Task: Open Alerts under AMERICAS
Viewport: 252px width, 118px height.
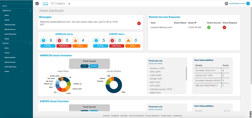Action: click(7, 15)
